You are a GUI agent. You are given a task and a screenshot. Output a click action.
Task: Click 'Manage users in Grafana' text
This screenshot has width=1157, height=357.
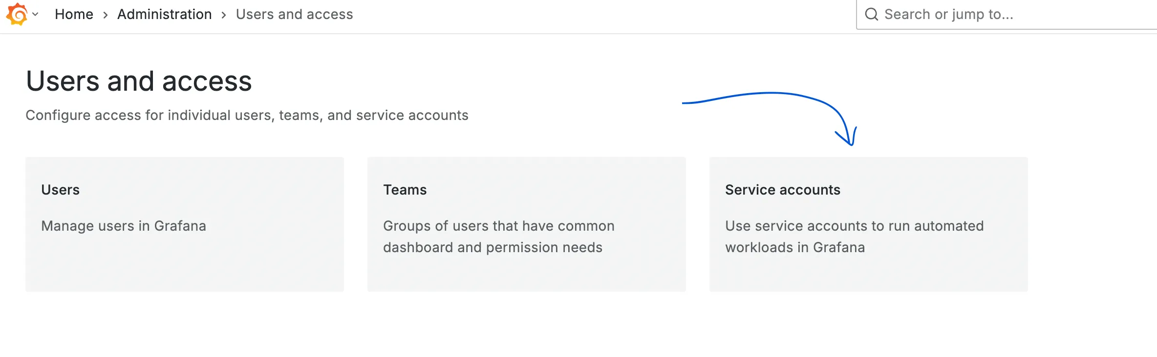(x=124, y=226)
